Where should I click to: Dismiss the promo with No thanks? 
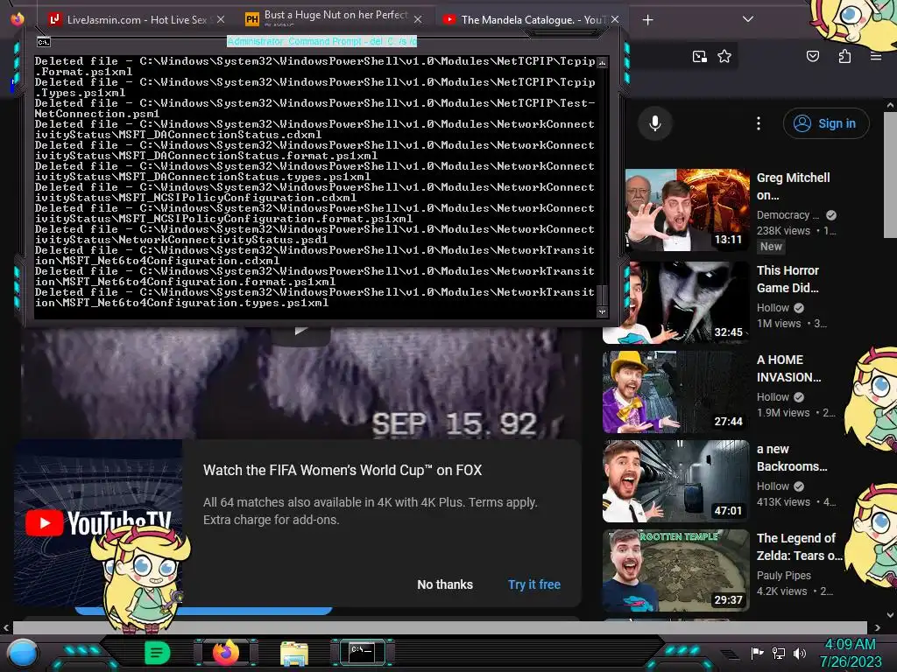tap(445, 584)
